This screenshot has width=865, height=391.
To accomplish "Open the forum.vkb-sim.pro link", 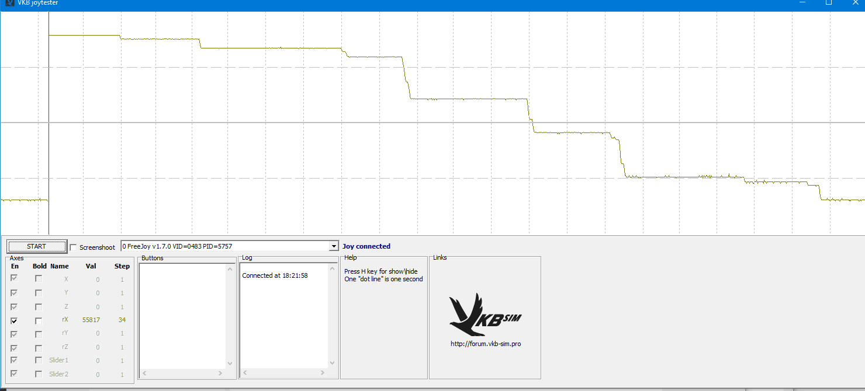I will (485, 344).
